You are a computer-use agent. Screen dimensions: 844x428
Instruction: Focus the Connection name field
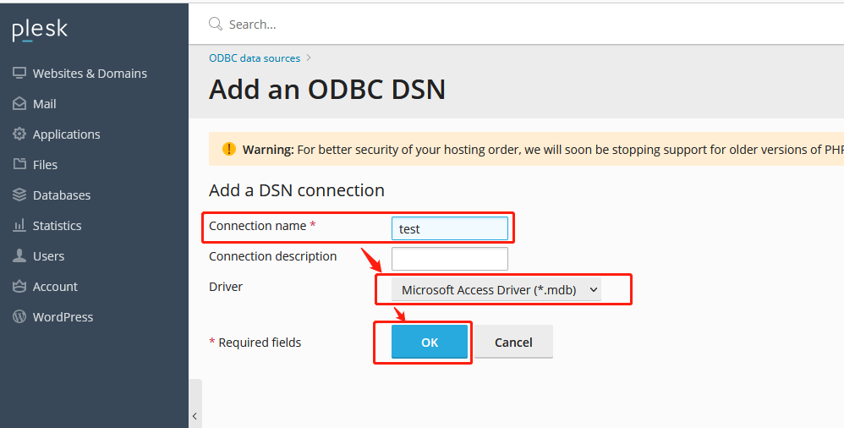coord(450,228)
